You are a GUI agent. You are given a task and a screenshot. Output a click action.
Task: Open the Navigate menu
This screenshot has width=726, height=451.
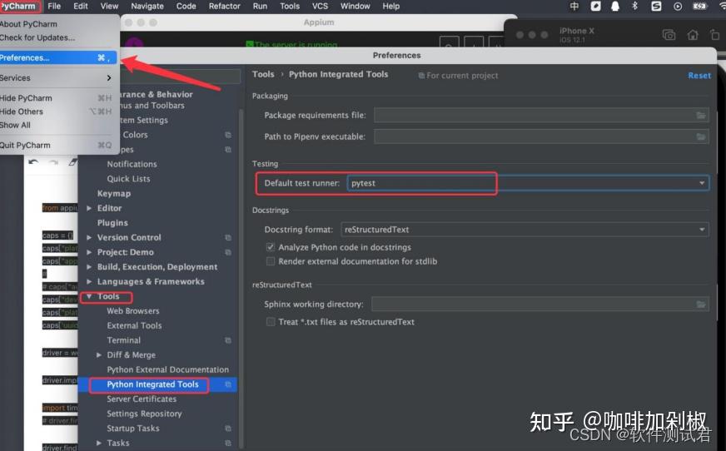[x=147, y=7]
